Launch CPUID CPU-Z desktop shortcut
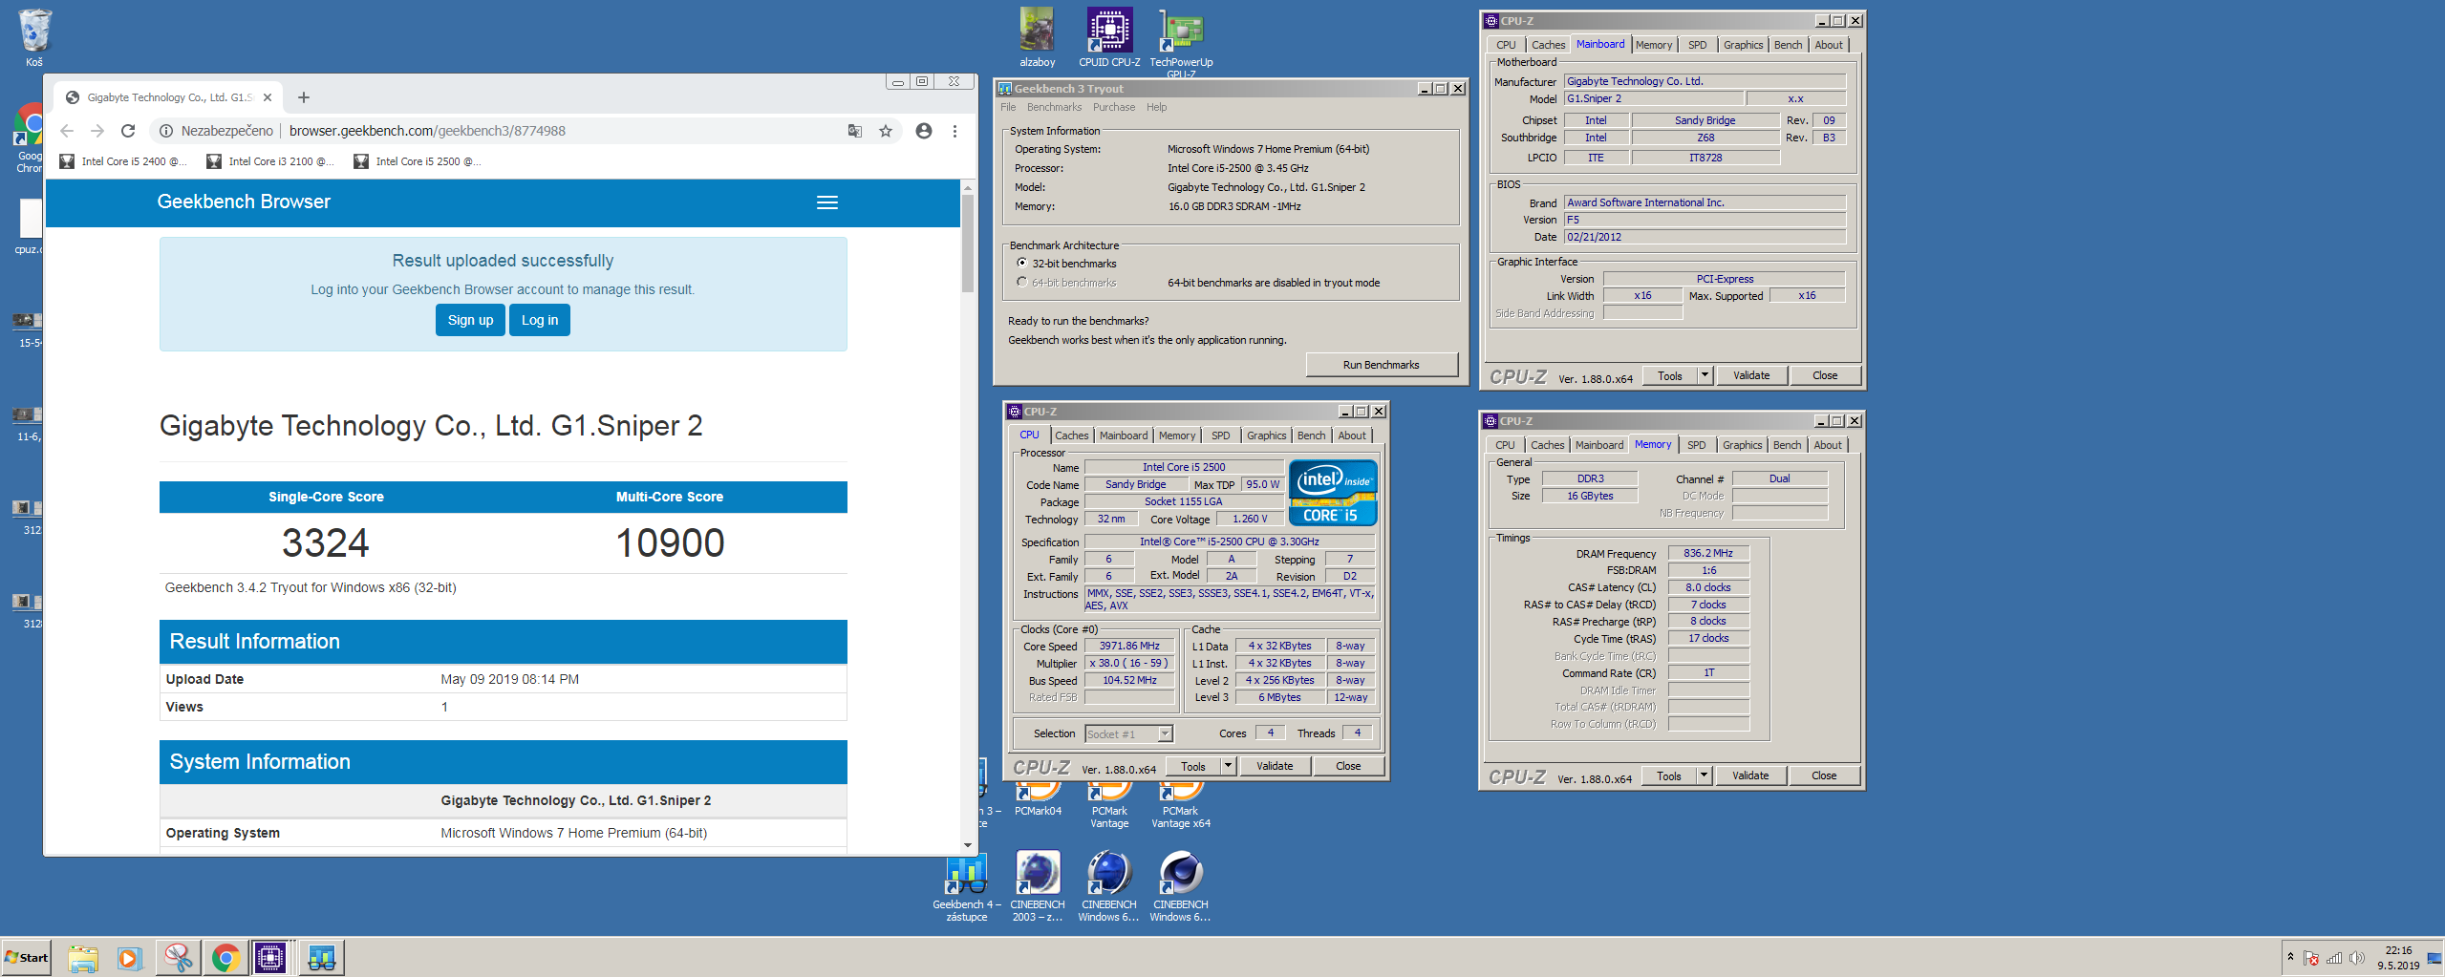This screenshot has height=977, width=2445. (x=1109, y=38)
